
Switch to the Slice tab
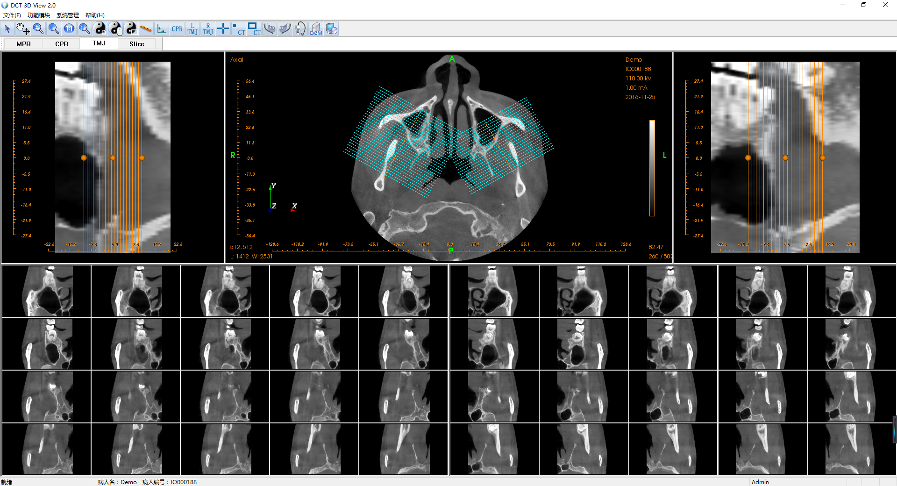136,44
